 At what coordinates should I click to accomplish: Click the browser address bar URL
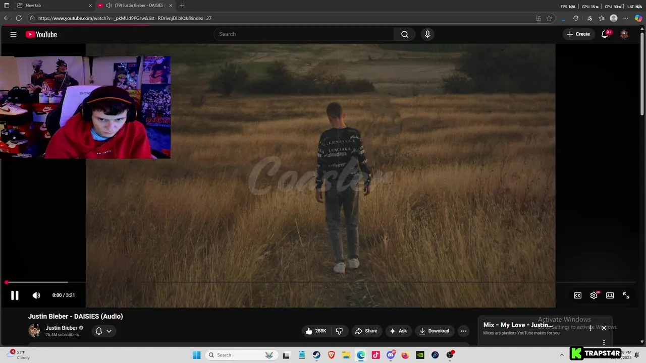[x=125, y=18]
